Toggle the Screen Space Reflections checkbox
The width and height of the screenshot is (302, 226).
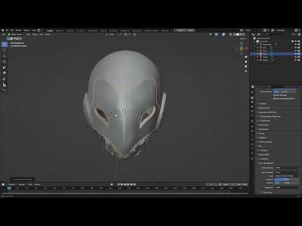[x=260, y=116]
